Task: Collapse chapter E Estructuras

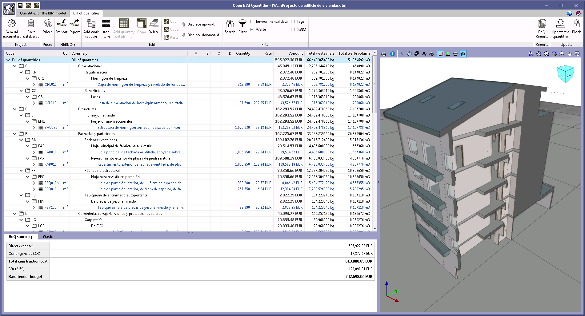Action: coord(14,109)
